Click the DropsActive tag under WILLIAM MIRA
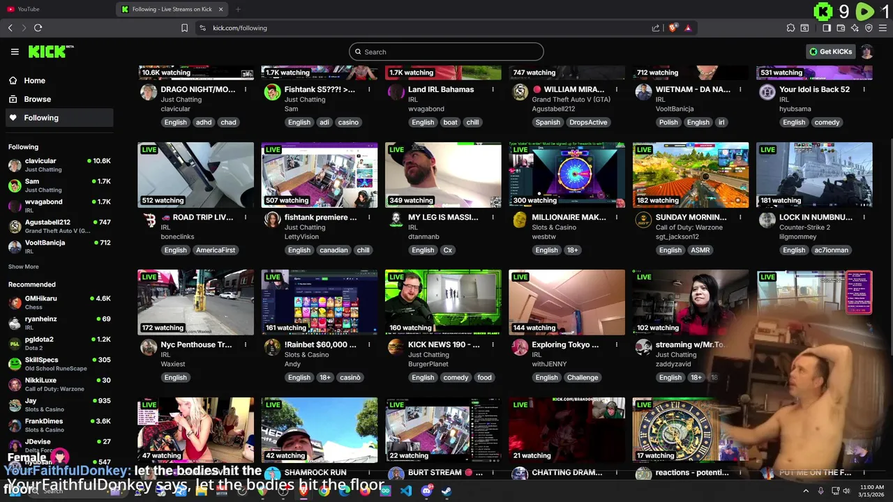The width and height of the screenshot is (893, 502). click(588, 122)
